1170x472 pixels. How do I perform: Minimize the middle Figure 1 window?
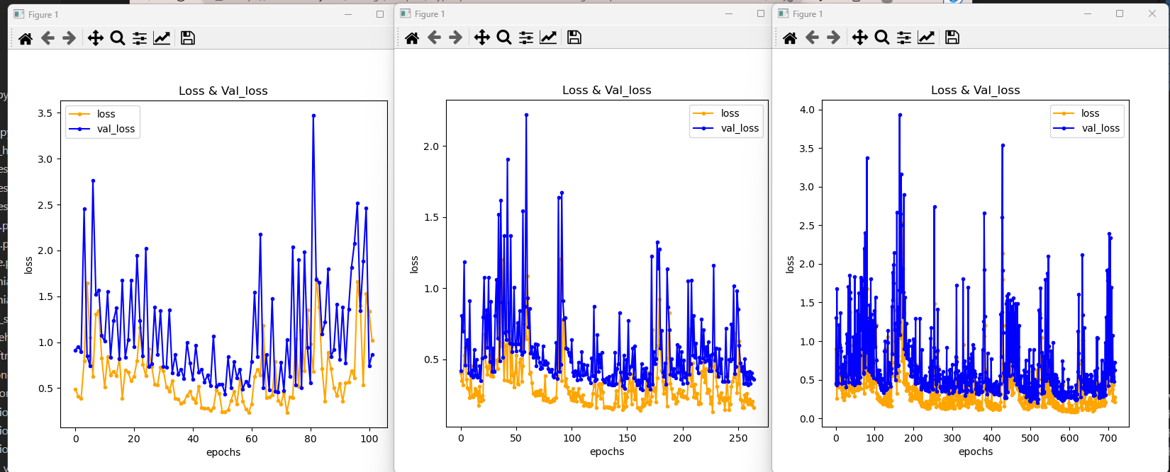728,13
